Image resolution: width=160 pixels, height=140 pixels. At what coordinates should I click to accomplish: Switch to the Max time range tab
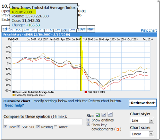click(91, 29)
